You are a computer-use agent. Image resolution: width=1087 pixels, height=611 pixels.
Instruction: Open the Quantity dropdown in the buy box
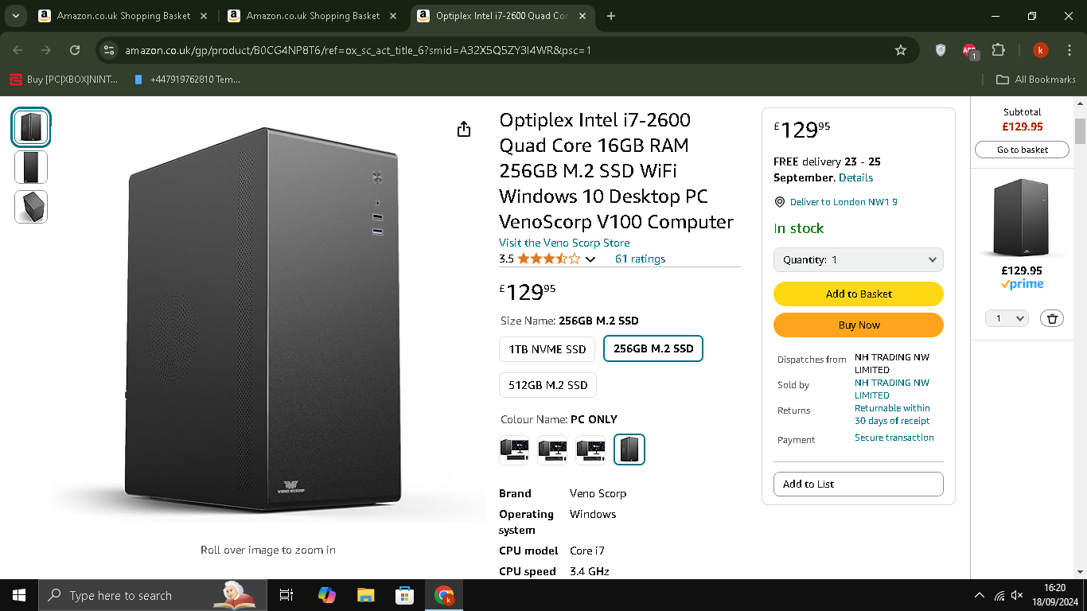click(x=859, y=259)
